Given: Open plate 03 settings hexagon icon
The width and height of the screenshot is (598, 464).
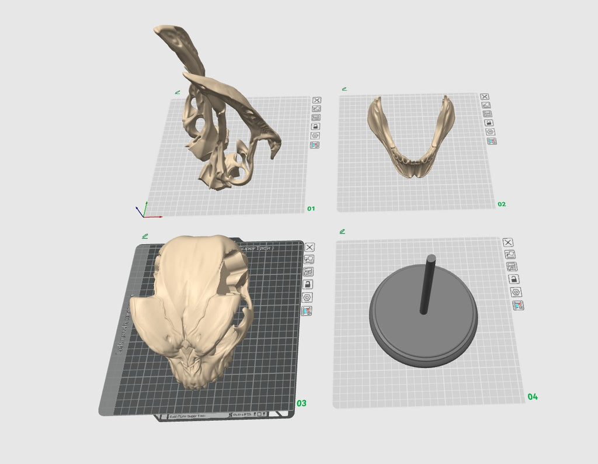Looking at the screenshot, I should coord(307,297).
